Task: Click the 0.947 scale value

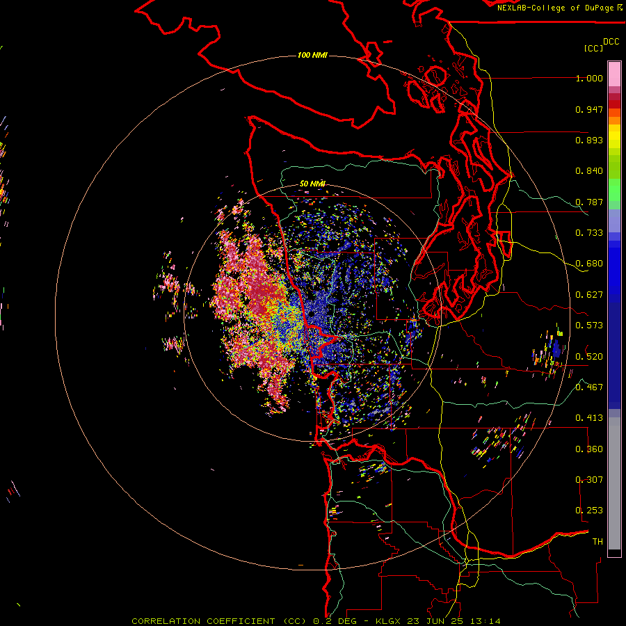Action: click(589, 109)
